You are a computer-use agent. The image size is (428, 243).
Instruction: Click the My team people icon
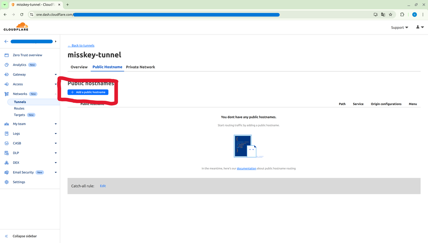pos(6,124)
